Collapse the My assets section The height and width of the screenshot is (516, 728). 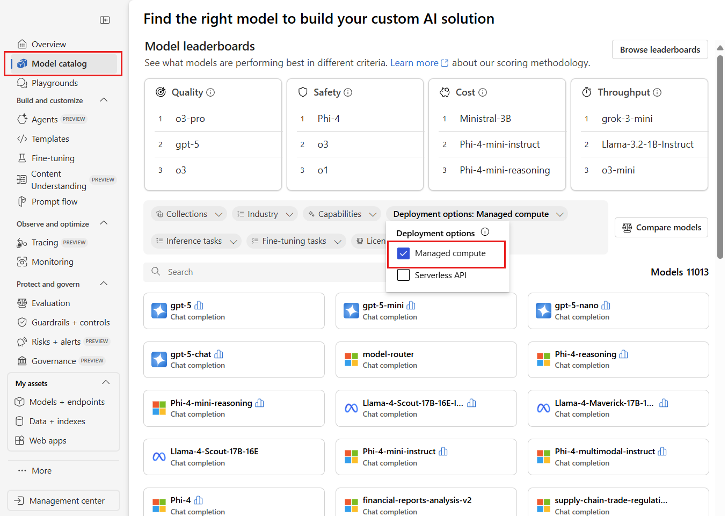pos(106,383)
